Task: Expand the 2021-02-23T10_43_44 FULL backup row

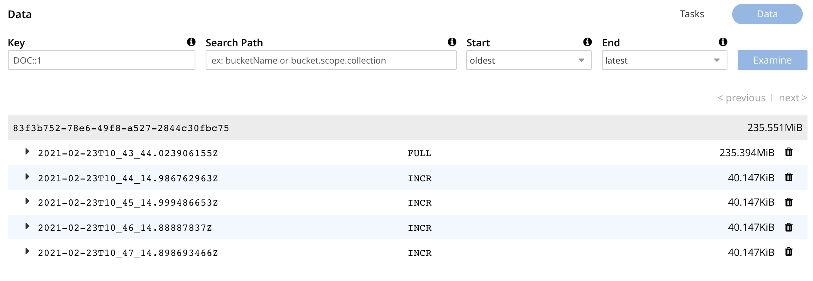Action: click(x=27, y=152)
